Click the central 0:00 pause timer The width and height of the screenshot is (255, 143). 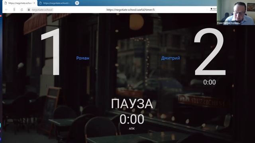click(x=132, y=119)
